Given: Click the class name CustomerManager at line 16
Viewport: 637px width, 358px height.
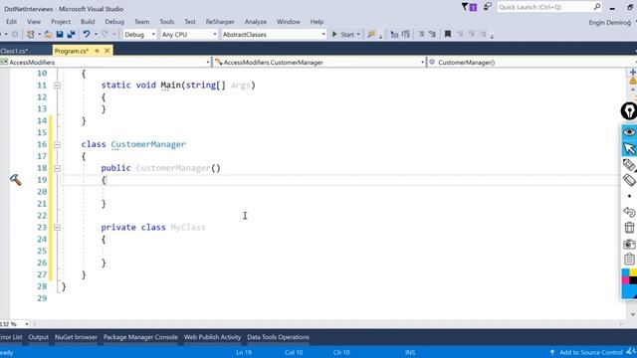Looking at the screenshot, I should [148, 144].
